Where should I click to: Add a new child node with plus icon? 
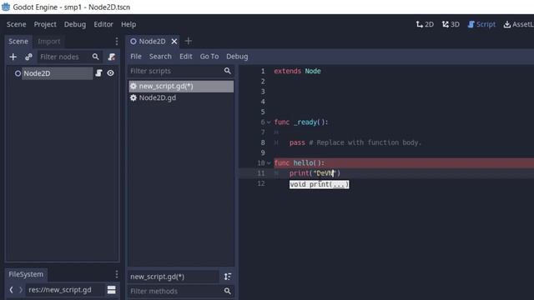[x=13, y=57]
